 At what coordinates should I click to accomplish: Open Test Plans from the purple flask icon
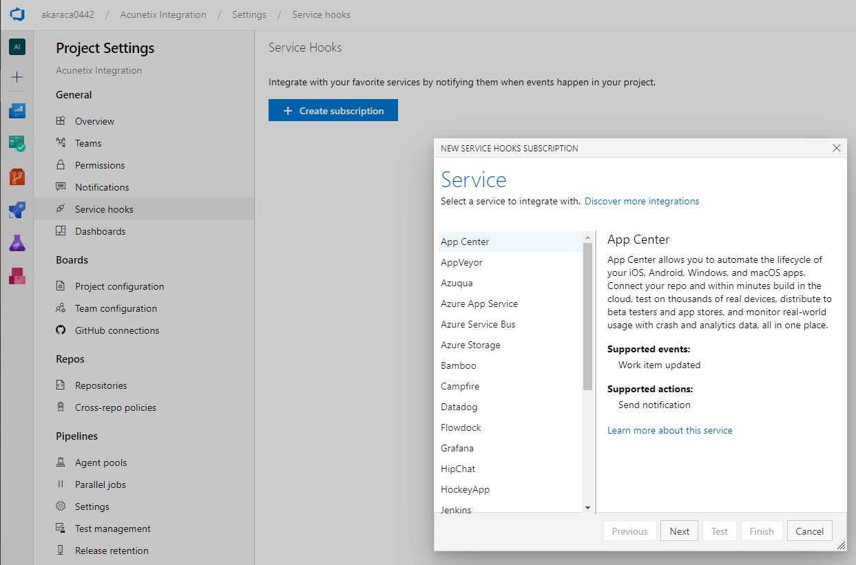click(x=17, y=242)
